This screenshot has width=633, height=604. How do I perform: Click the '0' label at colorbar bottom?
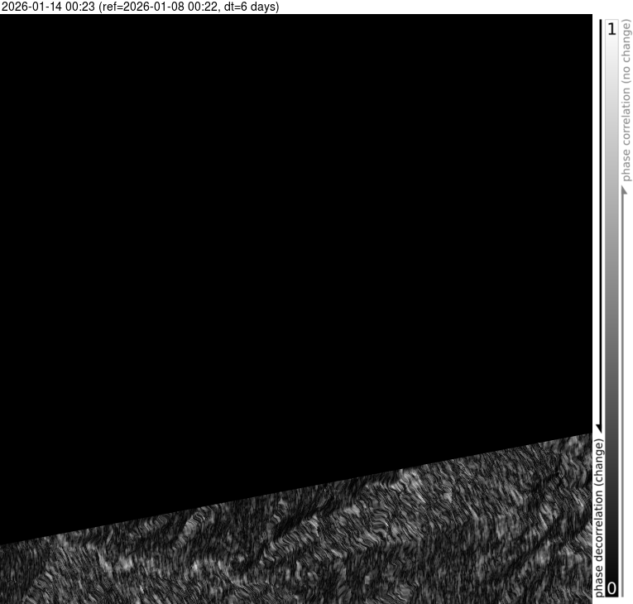pos(611,588)
